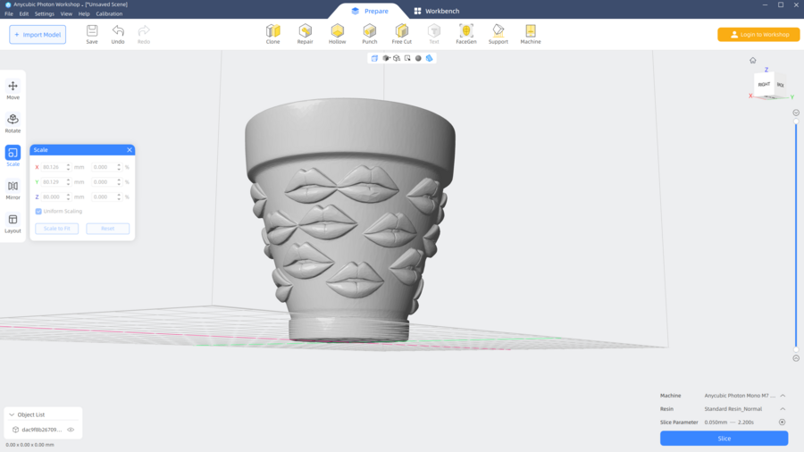Activate the Punch tool
Image resolution: width=804 pixels, height=452 pixels.
coord(369,34)
